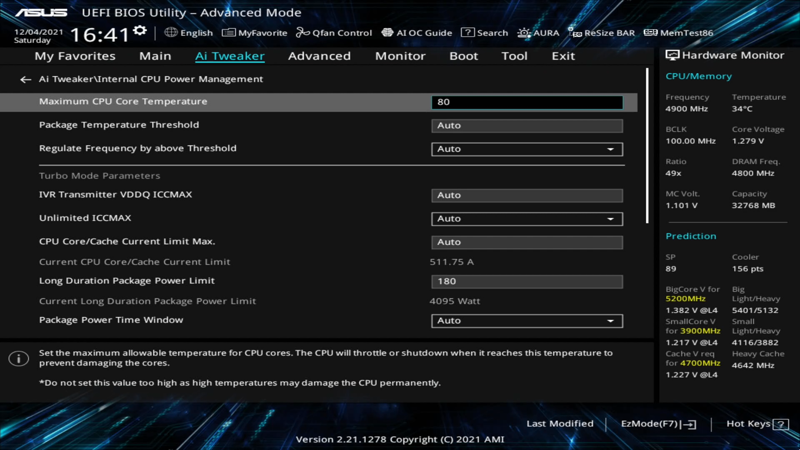
Task: Click the EzMode exit arrow icon
Action: click(690, 424)
